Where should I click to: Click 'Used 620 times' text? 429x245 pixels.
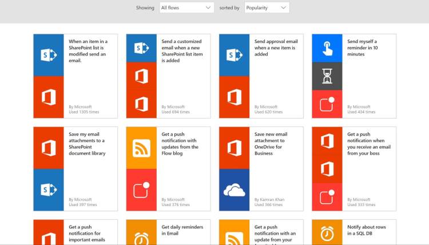[268, 112]
